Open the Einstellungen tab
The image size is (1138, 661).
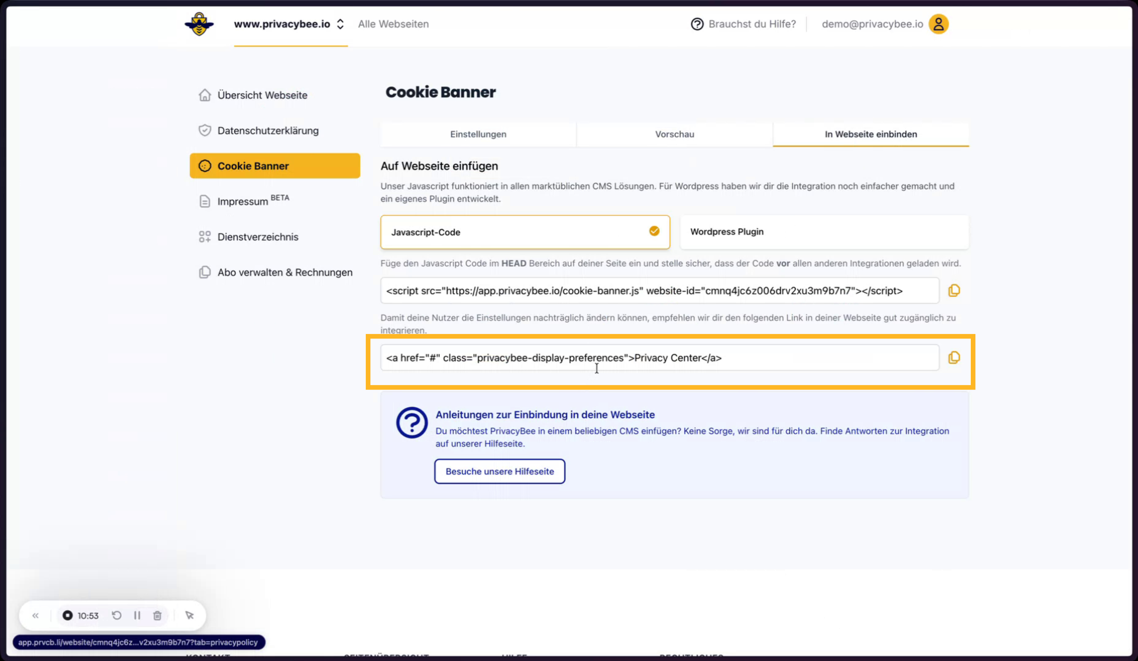point(478,134)
